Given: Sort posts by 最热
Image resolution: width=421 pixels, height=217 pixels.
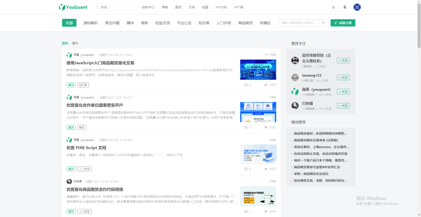Looking at the screenshot, I should pos(75,43).
